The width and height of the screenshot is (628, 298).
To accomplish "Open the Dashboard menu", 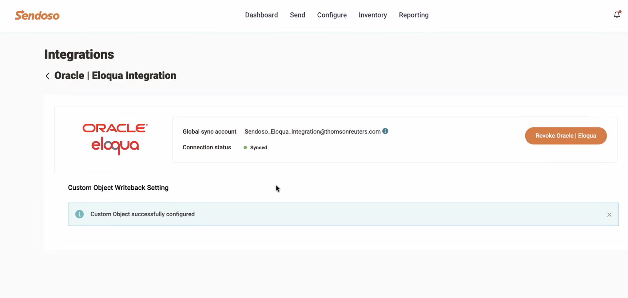I will [x=261, y=15].
